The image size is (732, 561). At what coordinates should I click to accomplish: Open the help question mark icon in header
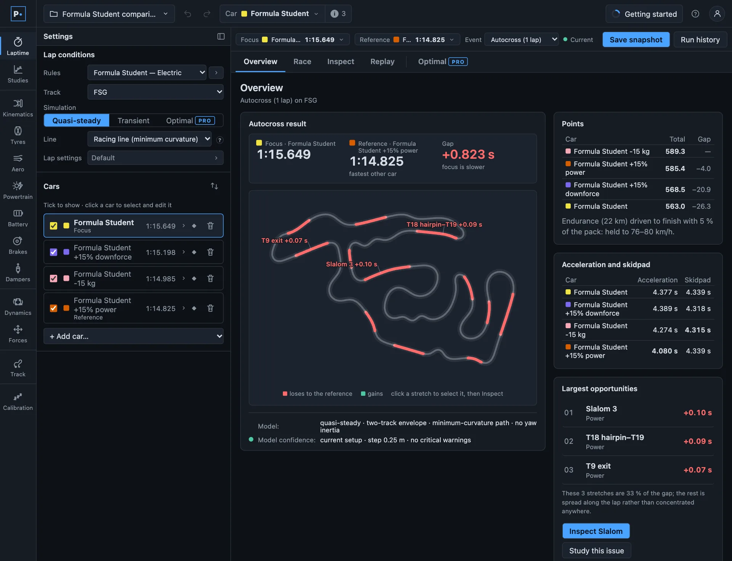[x=695, y=14]
